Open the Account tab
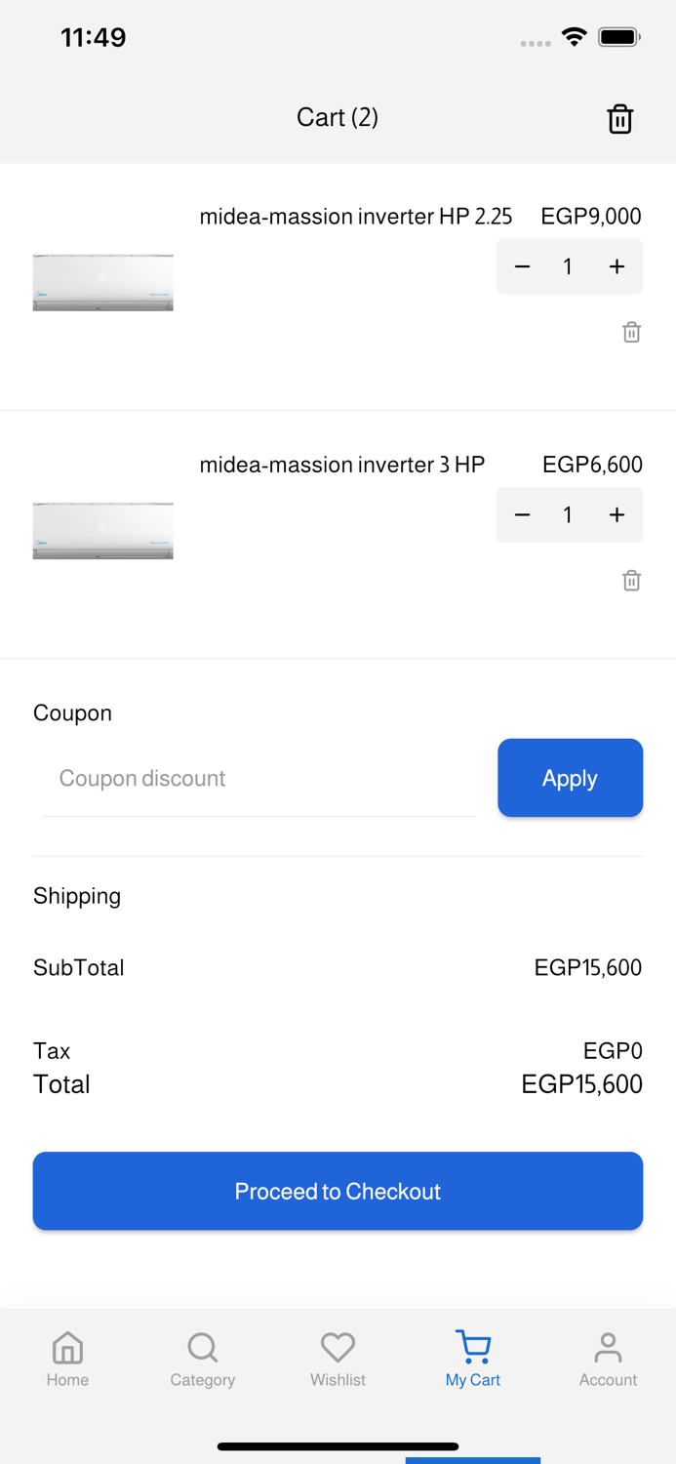Viewport: 676px width, 1464px height. coord(608,1359)
